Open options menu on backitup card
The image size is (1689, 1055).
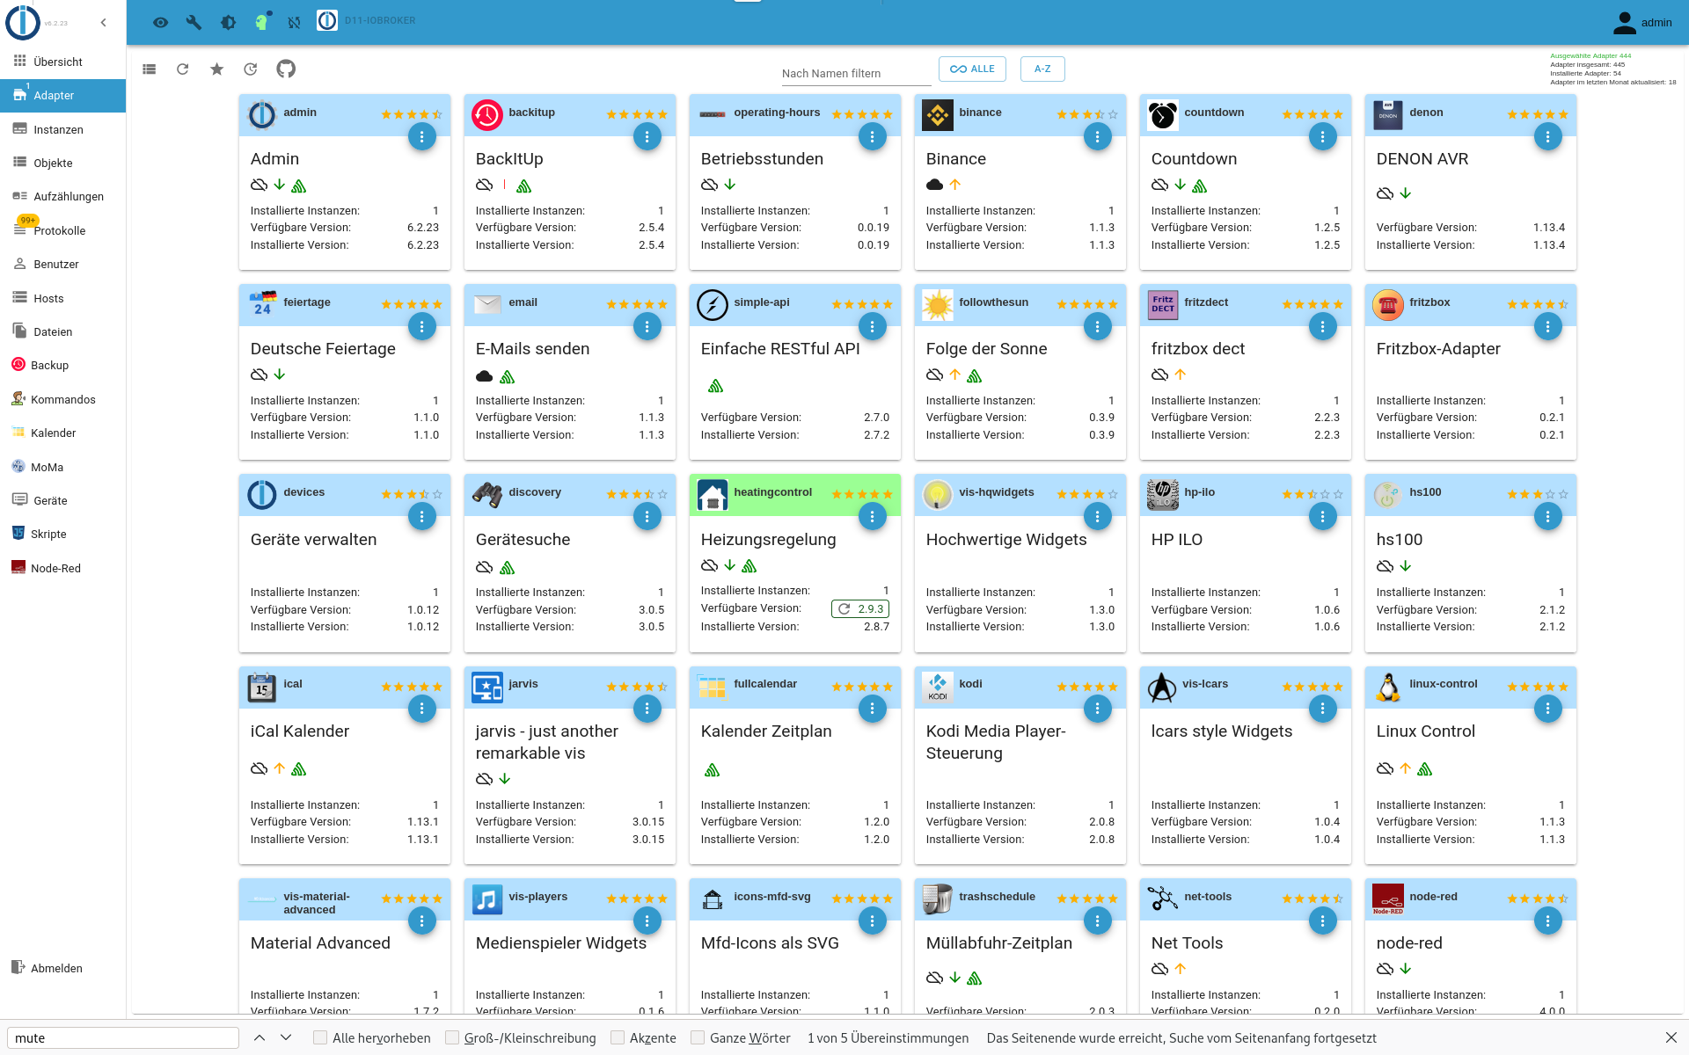click(x=647, y=136)
